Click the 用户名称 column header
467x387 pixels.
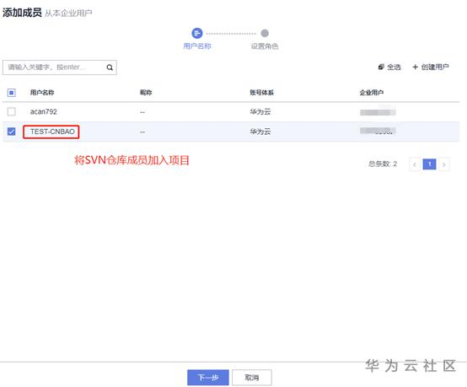tap(42, 93)
